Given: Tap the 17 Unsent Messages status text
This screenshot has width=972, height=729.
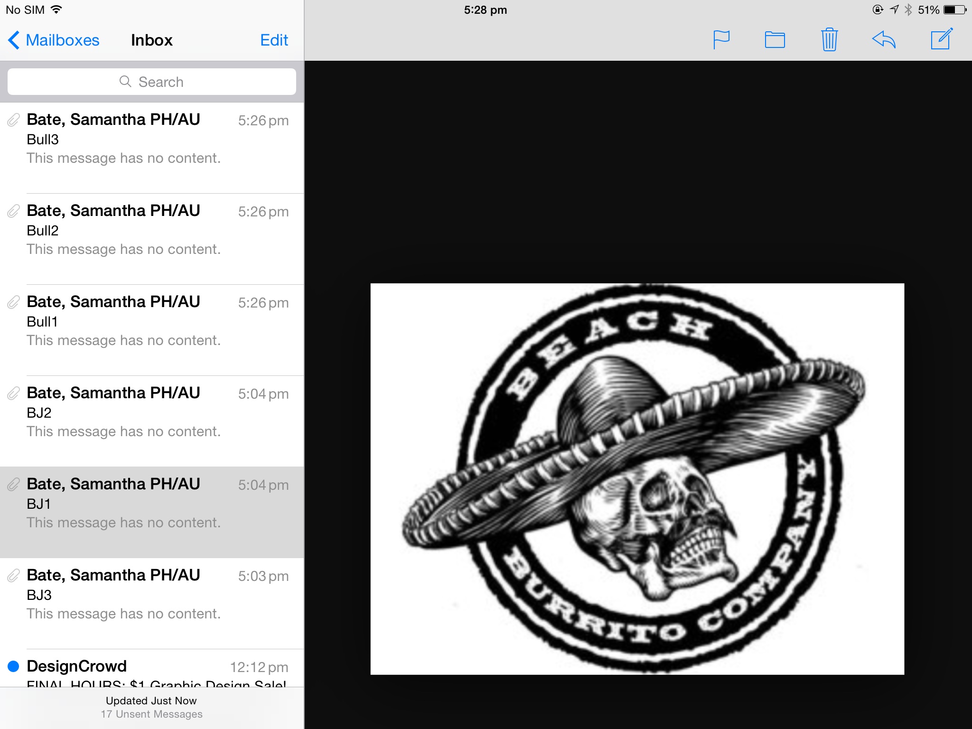Looking at the screenshot, I should click(151, 714).
